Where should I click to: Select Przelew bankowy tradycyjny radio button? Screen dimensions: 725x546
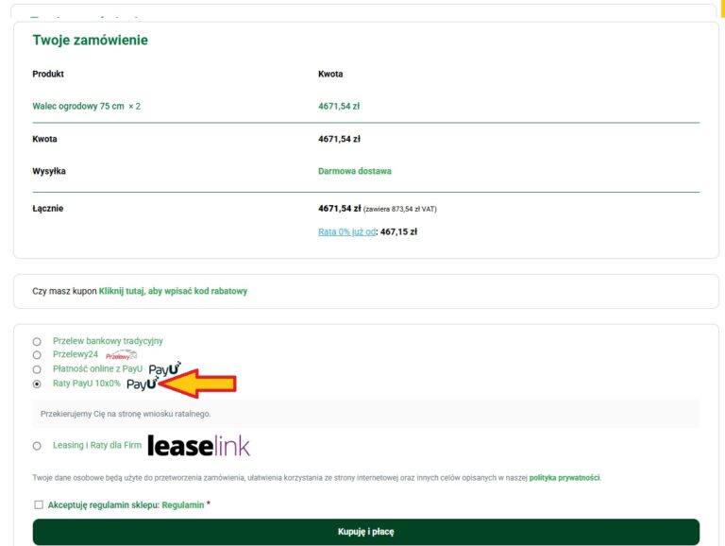(x=37, y=341)
